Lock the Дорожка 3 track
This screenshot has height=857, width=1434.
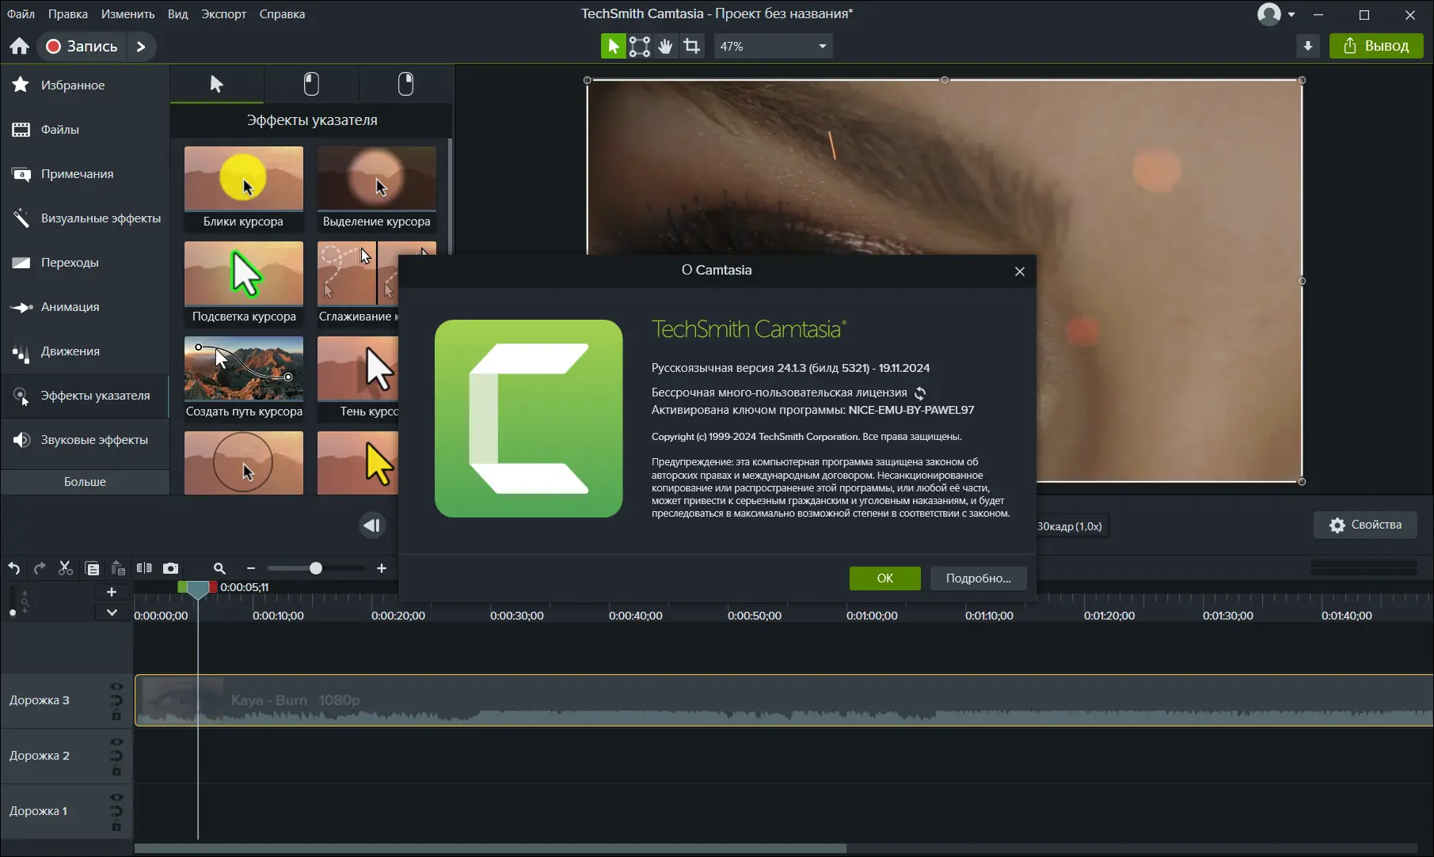click(x=116, y=715)
